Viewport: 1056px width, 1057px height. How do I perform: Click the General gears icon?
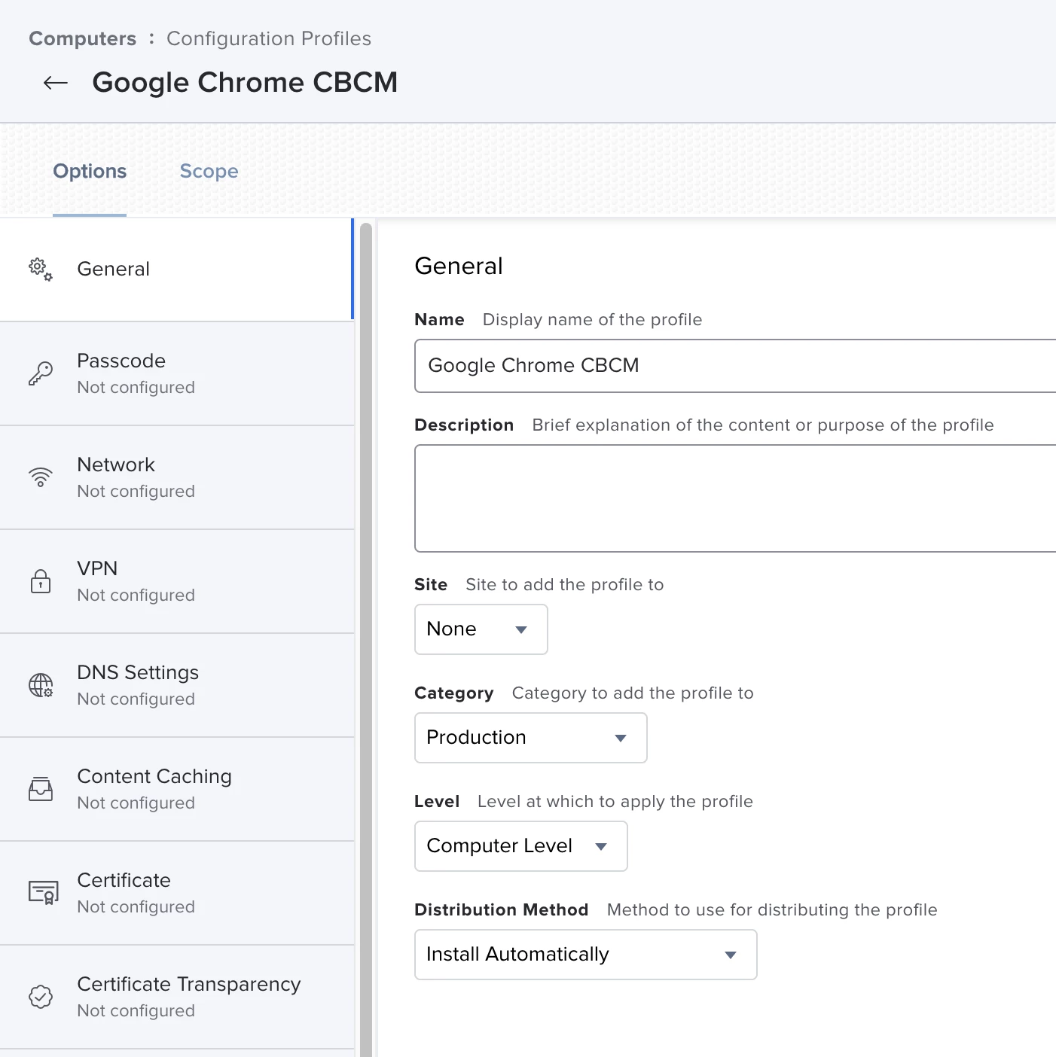41,270
